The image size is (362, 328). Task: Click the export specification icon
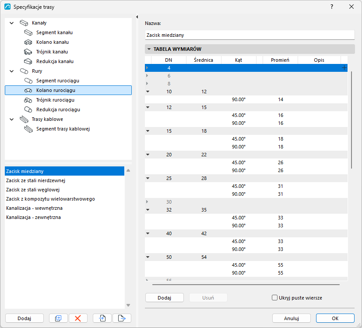pyautogui.click(x=122, y=318)
